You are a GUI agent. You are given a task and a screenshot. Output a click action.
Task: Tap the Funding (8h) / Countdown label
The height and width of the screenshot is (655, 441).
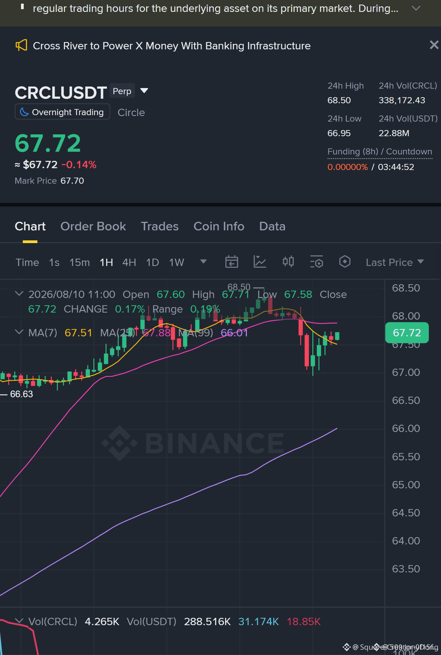[x=380, y=151]
